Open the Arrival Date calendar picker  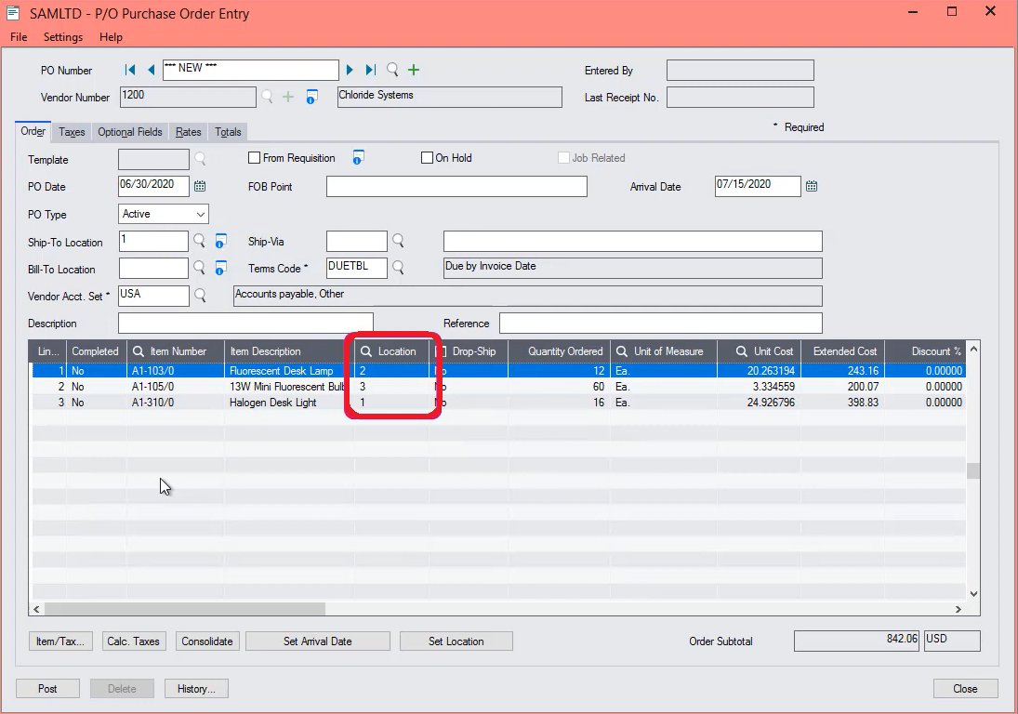[811, 186]
